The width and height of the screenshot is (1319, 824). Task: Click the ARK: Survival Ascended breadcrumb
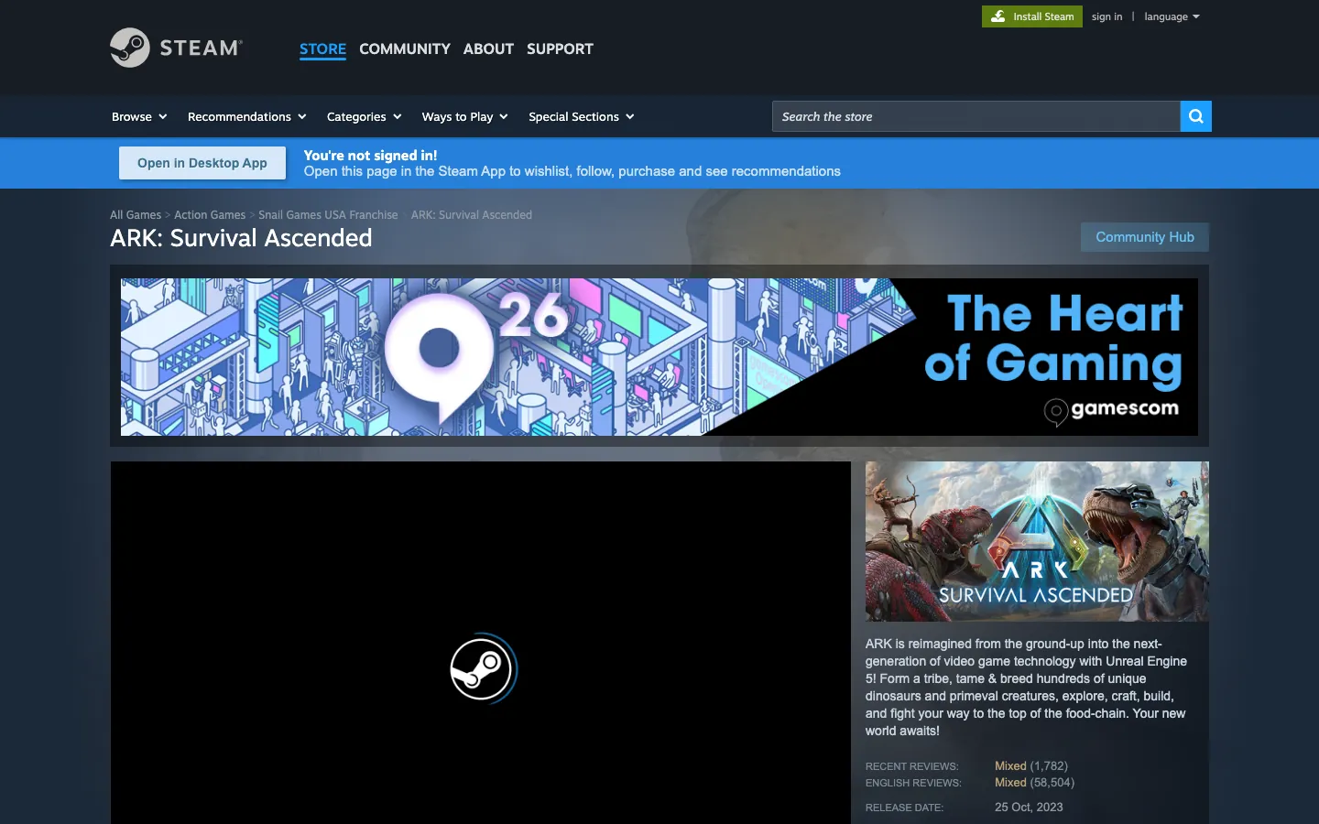coord(472,215)
